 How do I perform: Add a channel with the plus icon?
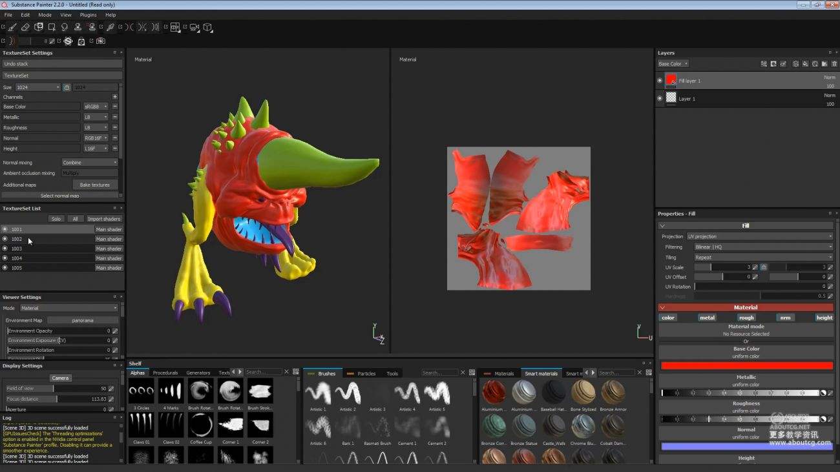click(115, 96)
